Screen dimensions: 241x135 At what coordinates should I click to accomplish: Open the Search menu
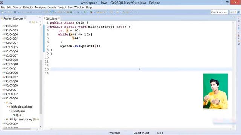[52, 7]
